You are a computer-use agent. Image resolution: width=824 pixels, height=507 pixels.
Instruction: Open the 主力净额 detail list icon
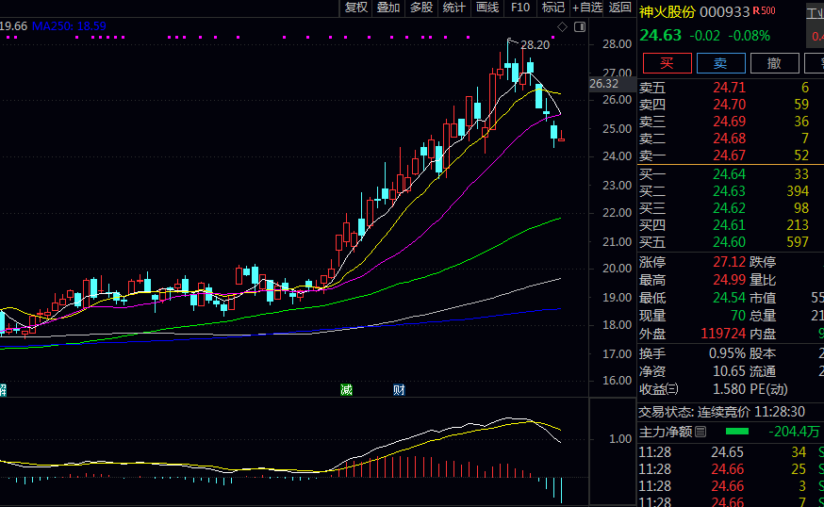point(700,432)
